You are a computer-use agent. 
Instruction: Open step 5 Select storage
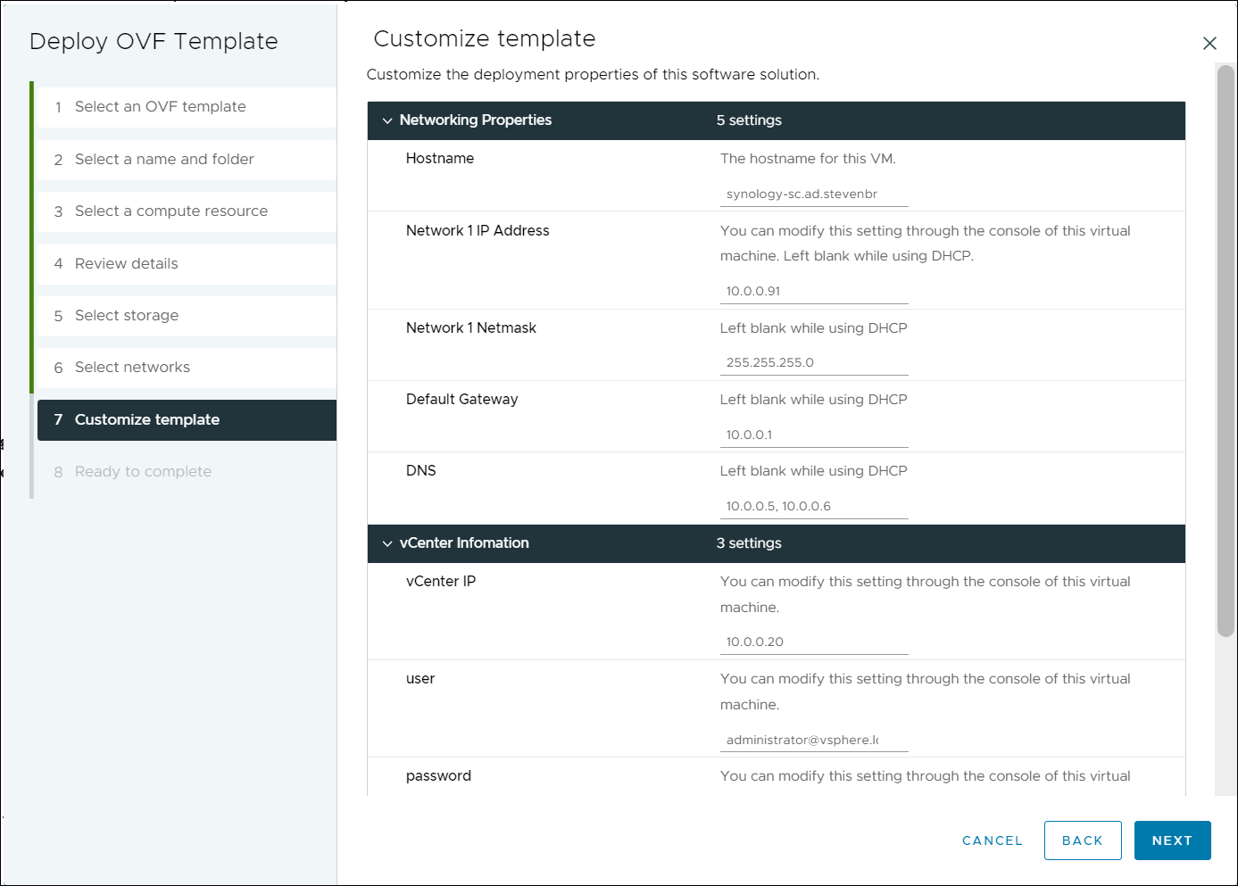point(126,316)
